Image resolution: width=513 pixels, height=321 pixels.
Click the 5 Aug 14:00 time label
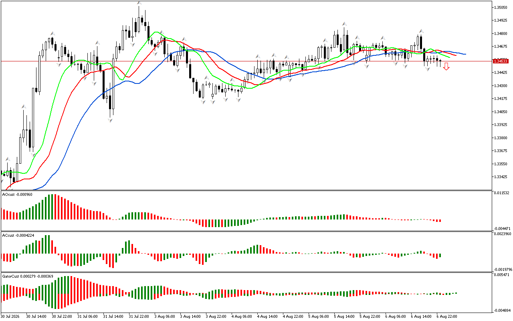point(344,316)
